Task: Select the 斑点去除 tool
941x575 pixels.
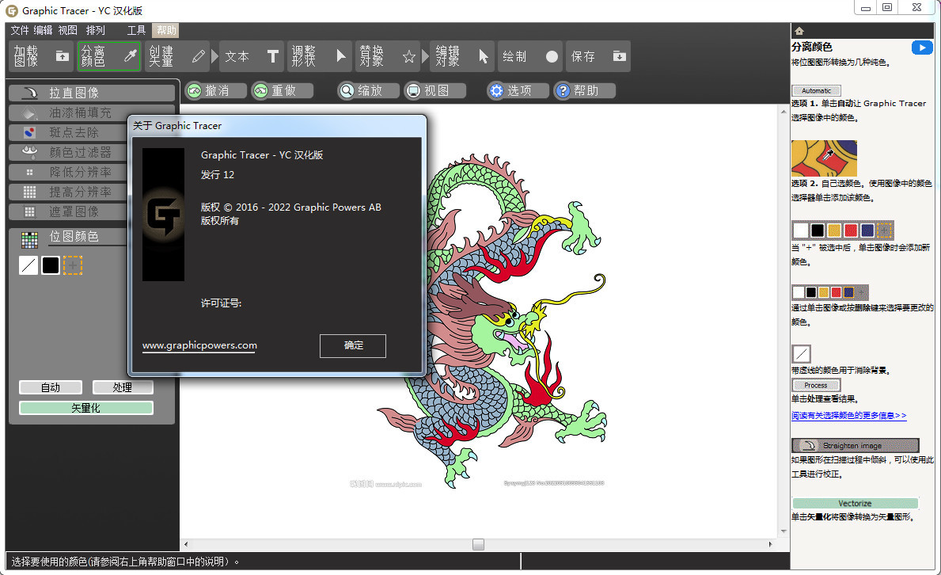Action: coord(68,133)
